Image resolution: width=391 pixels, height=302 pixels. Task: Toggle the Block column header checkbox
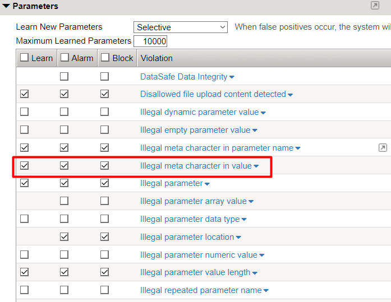105,58
